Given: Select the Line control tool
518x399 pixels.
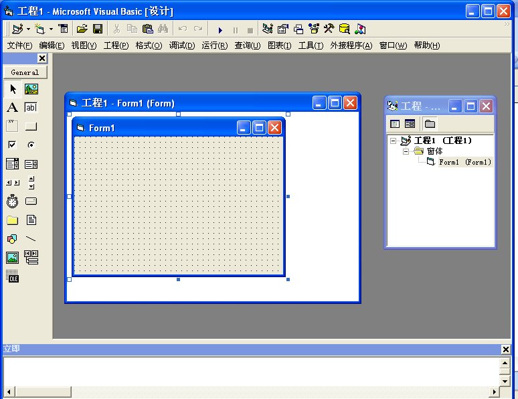Looking at the screenshot, I should [x=31, y=239].
